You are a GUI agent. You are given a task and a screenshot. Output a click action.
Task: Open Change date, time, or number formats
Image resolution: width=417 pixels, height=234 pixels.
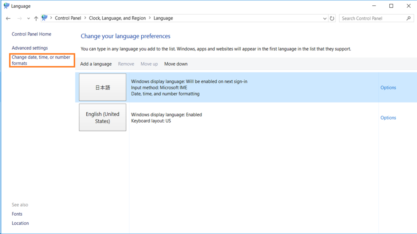(41, 60)
